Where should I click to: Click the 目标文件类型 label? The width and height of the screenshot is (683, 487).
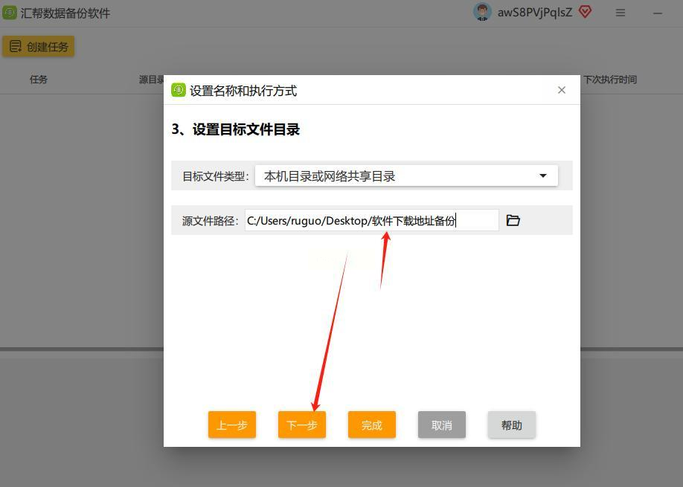click(216, 176)
